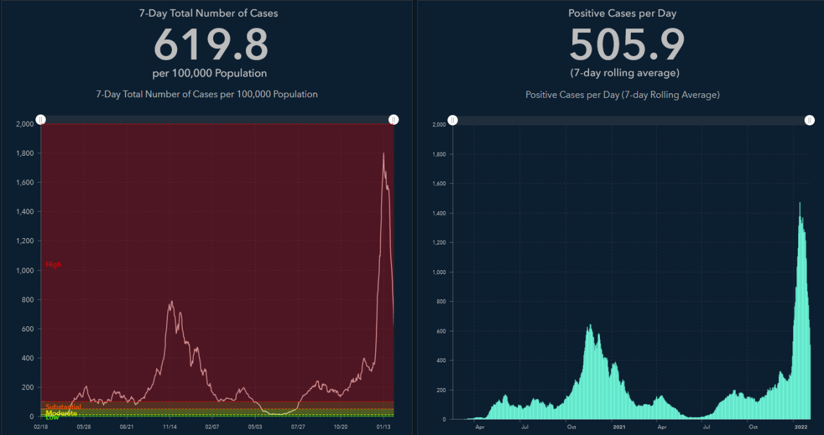Select the January 2022 peak on cases chart
This screenshot has height=435, width=824.
coord(384,154)
